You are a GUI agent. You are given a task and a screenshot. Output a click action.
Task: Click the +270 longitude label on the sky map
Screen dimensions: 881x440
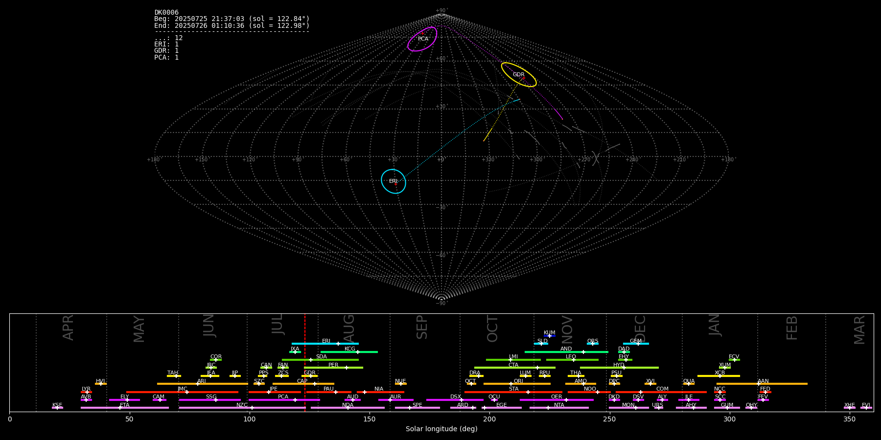pyautogui.click(x=584, y=160)
